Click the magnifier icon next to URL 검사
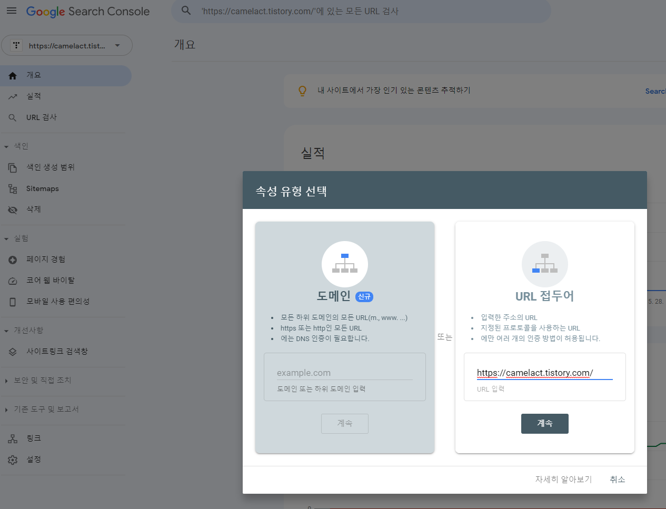This screenshot has height=509, width=666. (x=13, y=118)
